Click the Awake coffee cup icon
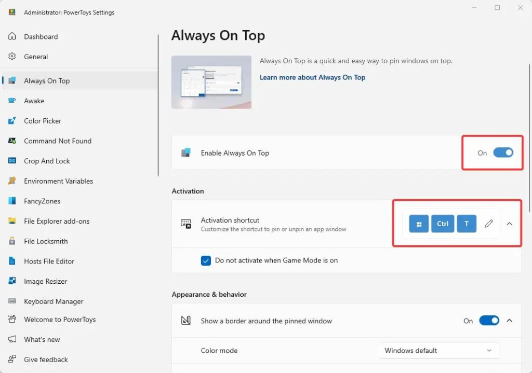The image size is (532, 373). tap(12, 100)
